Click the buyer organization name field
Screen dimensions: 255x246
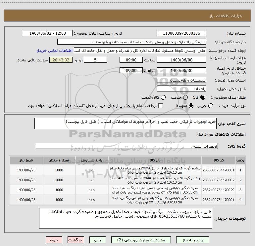tap(132, 42)
